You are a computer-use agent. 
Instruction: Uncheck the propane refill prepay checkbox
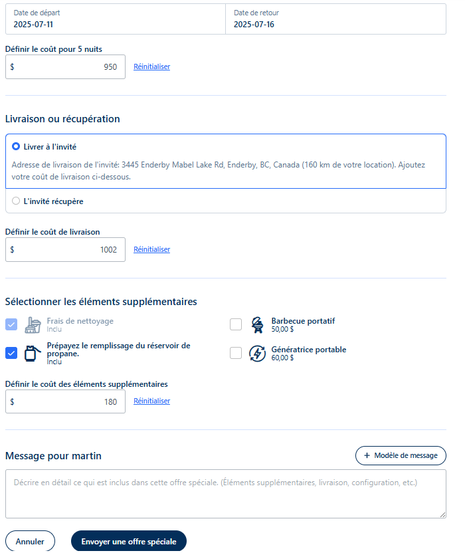11,353
